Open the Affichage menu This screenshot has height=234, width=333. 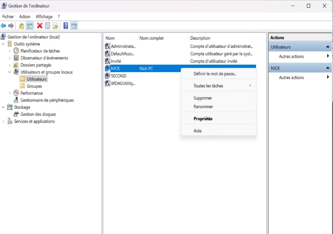pyautogui.click(x=44, y=17)
